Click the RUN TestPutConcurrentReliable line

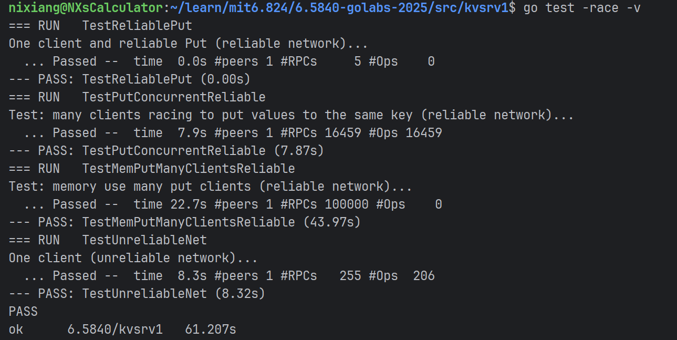point(137,97)
